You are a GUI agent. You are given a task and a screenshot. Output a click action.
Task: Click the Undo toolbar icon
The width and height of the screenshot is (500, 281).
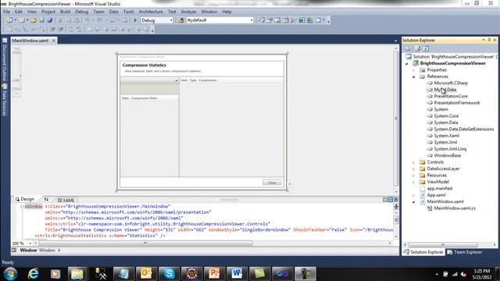(87, 20)
